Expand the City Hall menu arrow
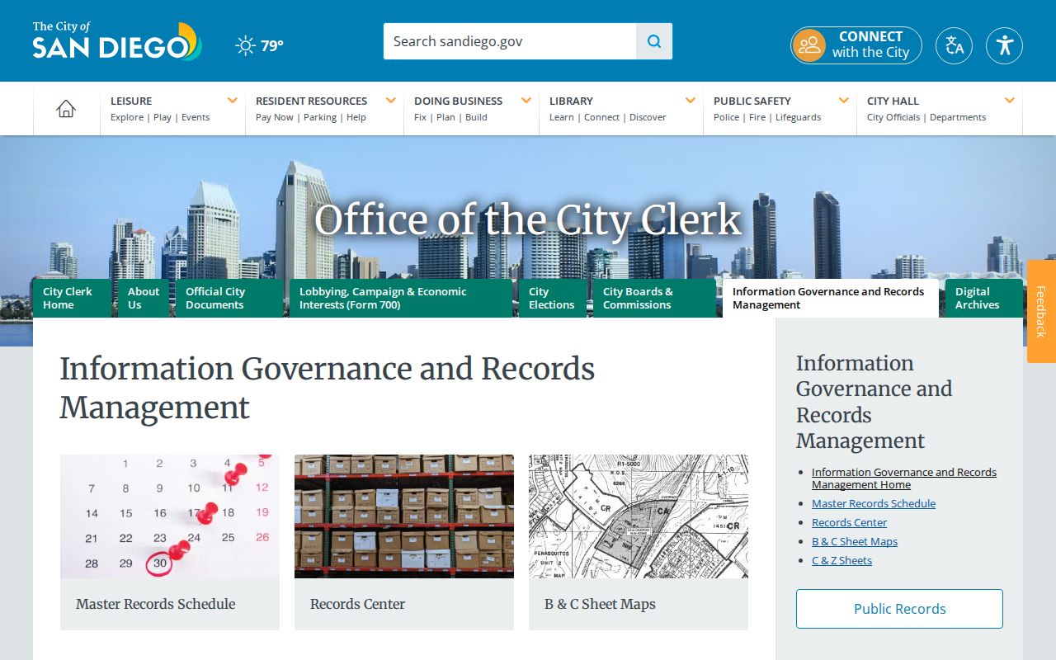Screen dimensions: 1056x660 tap(1010, 101)
